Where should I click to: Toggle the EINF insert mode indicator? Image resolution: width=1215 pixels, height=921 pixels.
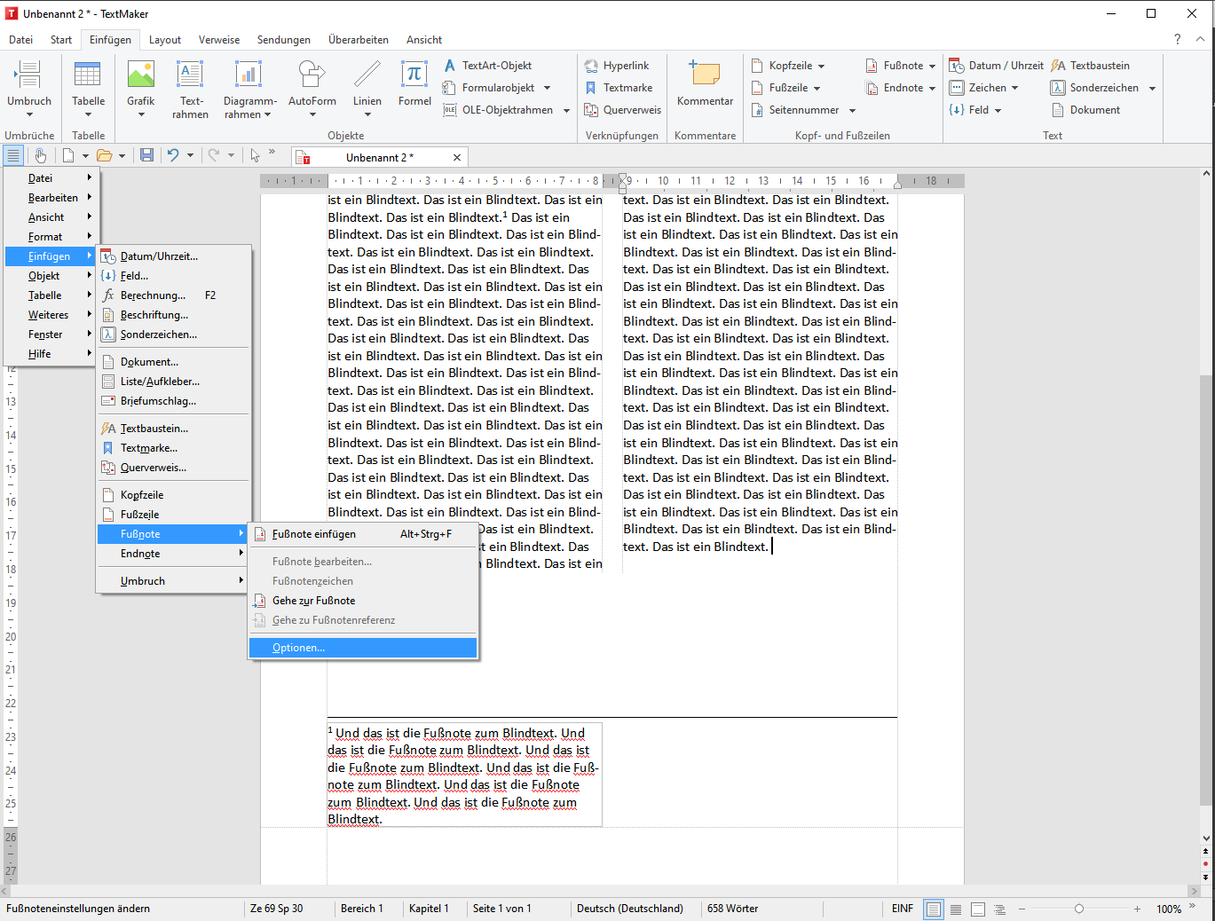point(902,909)
